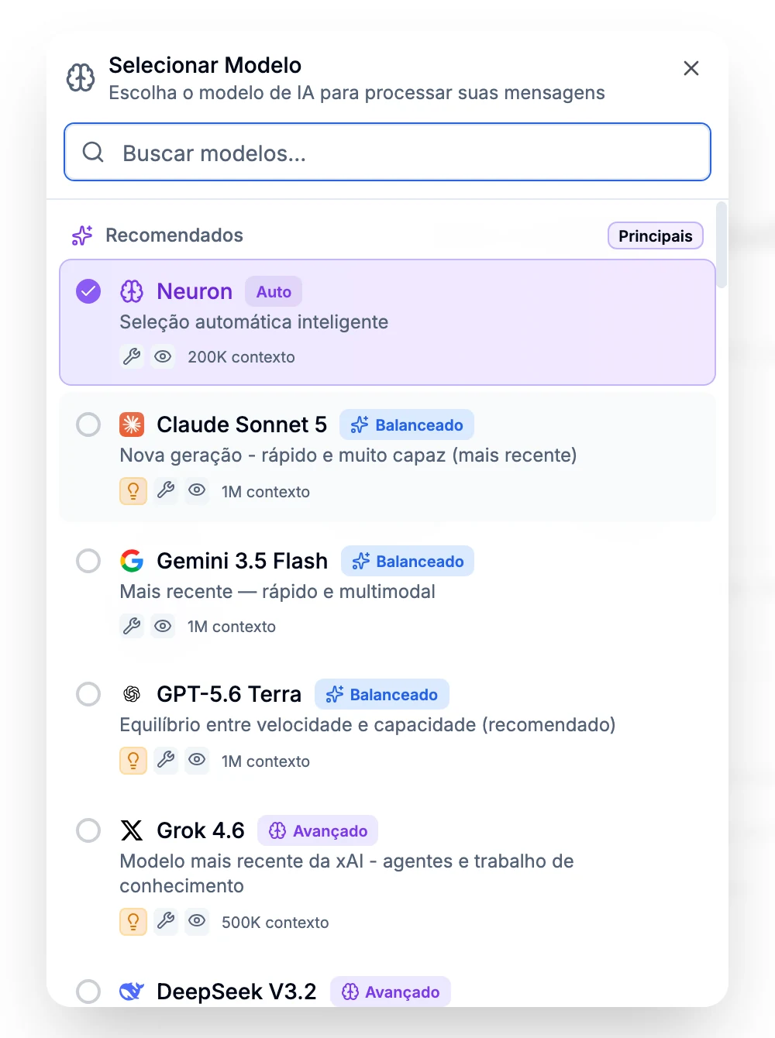Click the Recomendados section heading
The height and width of the screenshot is (1038, 775).
(x=174, y=235)
